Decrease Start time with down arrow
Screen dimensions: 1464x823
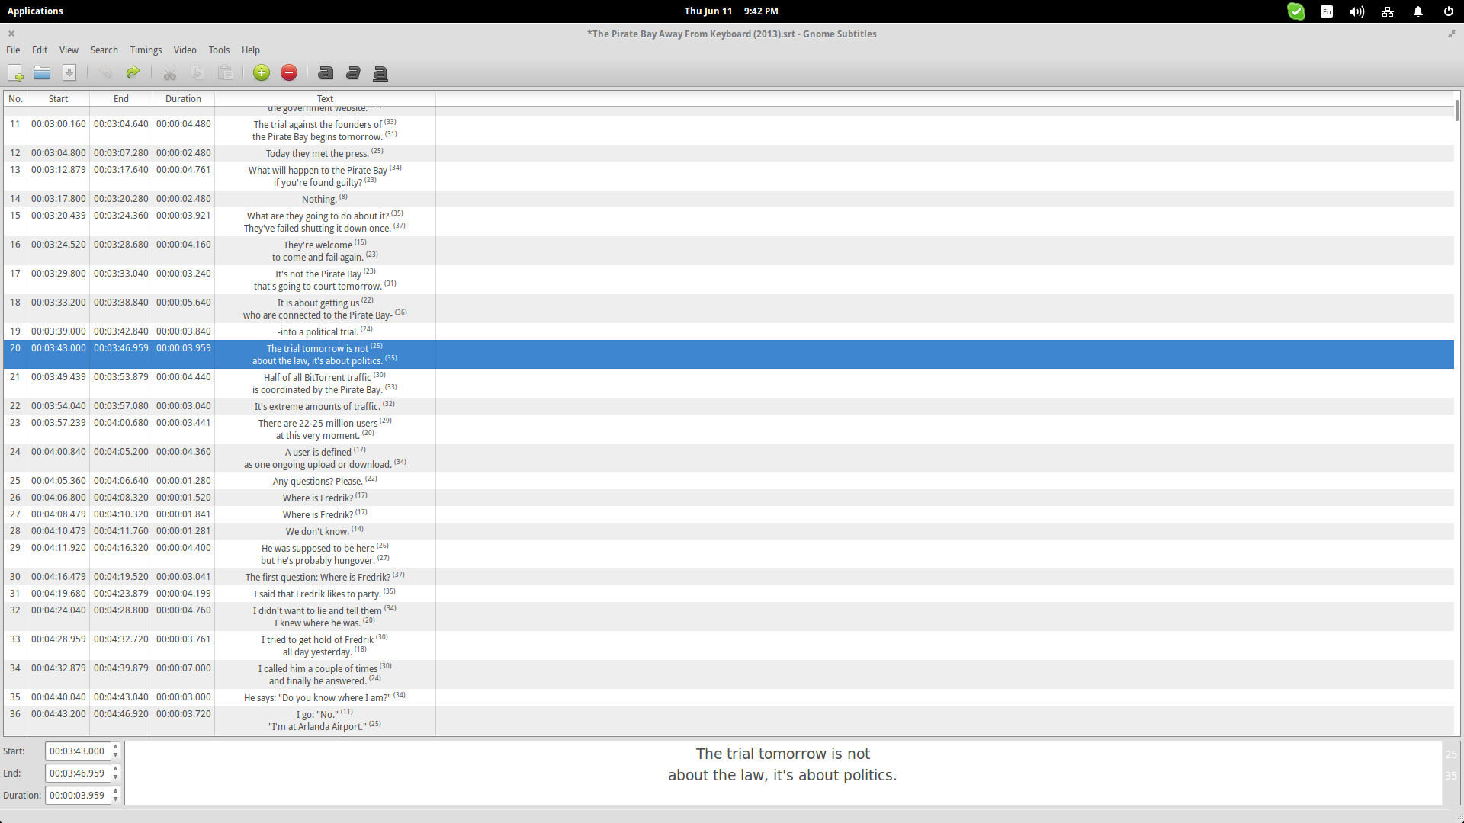(116, 756)
